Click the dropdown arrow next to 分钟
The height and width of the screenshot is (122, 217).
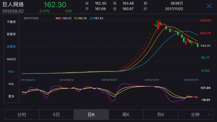point(209,115)
